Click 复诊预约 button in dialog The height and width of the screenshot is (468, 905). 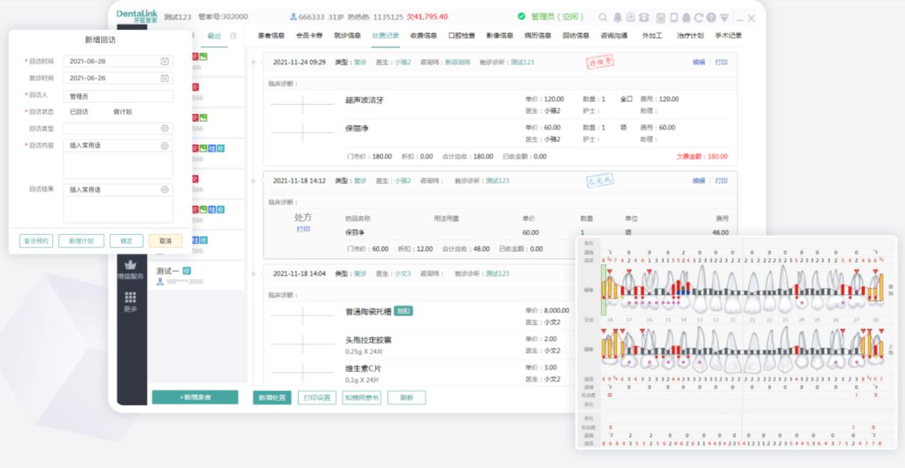click(x=36, y=241)
